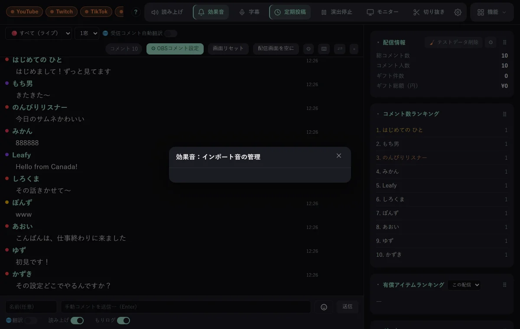Grab the 配信情報 panel drag handle
Image resolution: width=520 pixels, height=329 pixels.
pos(504,42)
